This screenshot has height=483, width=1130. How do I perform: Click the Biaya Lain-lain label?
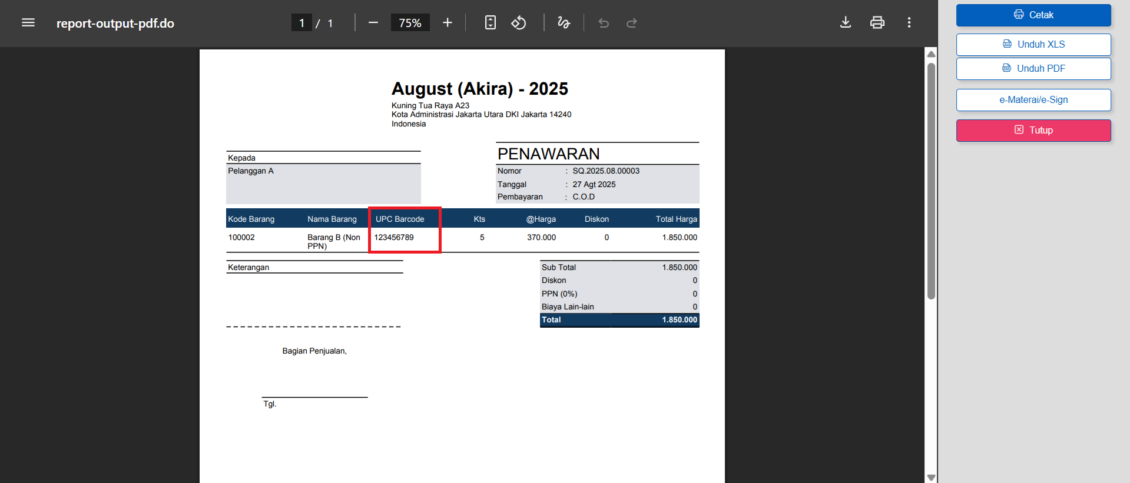click(568, 307)
